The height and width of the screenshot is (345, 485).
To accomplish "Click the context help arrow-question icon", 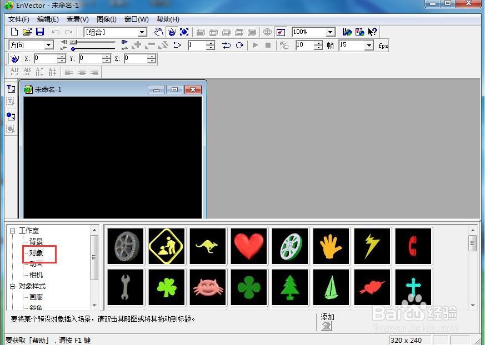I will (372, 32).
